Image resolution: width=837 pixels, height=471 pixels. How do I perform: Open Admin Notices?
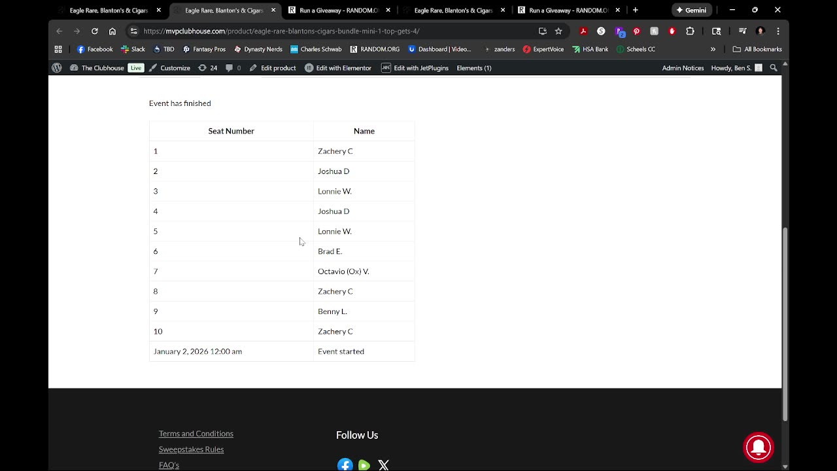tap(683, 68)
